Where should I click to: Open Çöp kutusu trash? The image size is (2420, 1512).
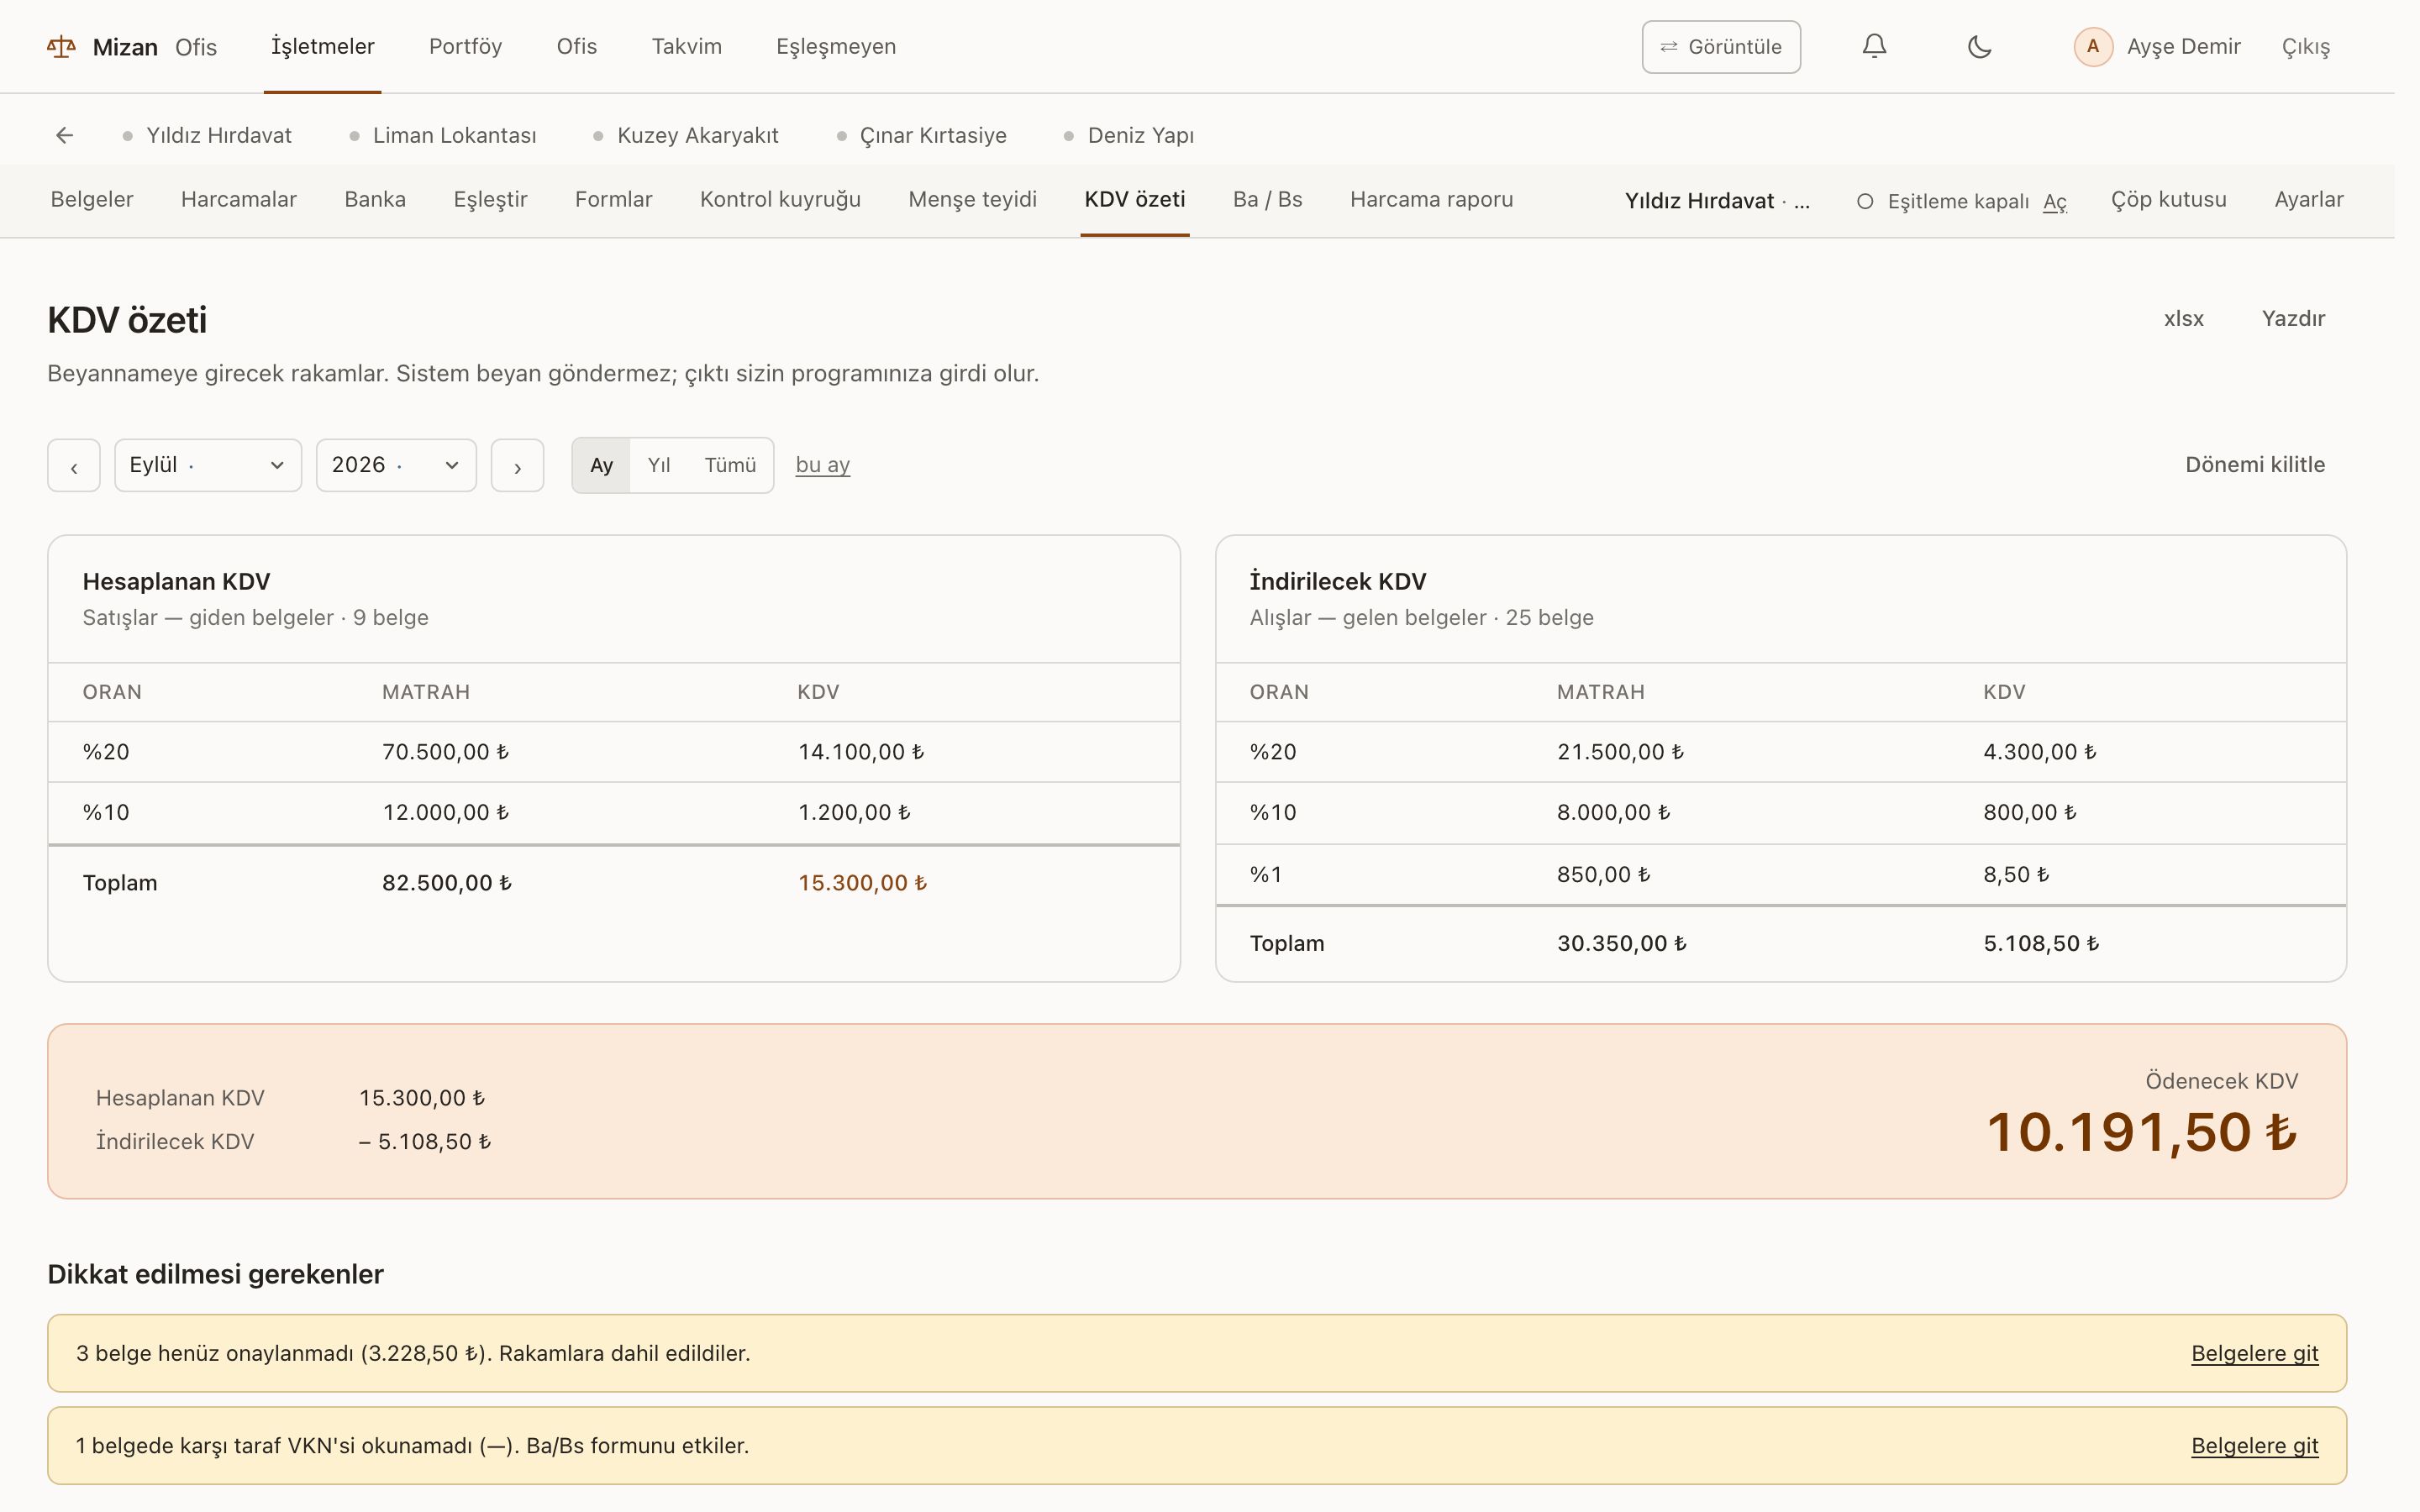pos(2168,200)
